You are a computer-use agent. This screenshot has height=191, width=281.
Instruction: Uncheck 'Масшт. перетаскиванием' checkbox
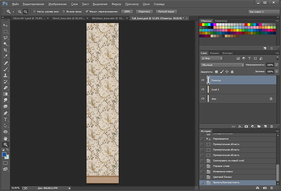pyautogui.click(x=87, y=12)
